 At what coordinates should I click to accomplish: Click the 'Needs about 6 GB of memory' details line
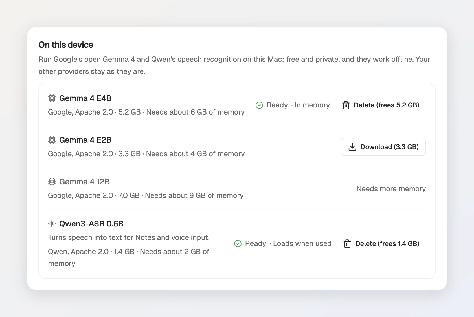coord(146,112)
